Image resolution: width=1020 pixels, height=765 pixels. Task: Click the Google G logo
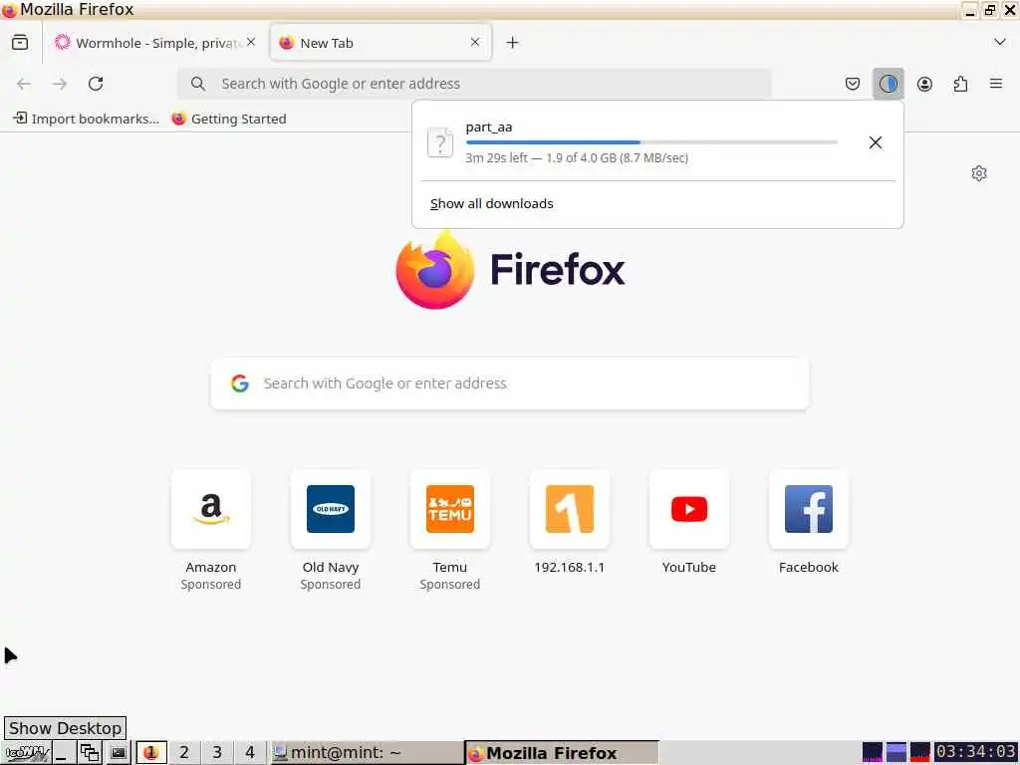pyautogui.click(x=240, y=383)
